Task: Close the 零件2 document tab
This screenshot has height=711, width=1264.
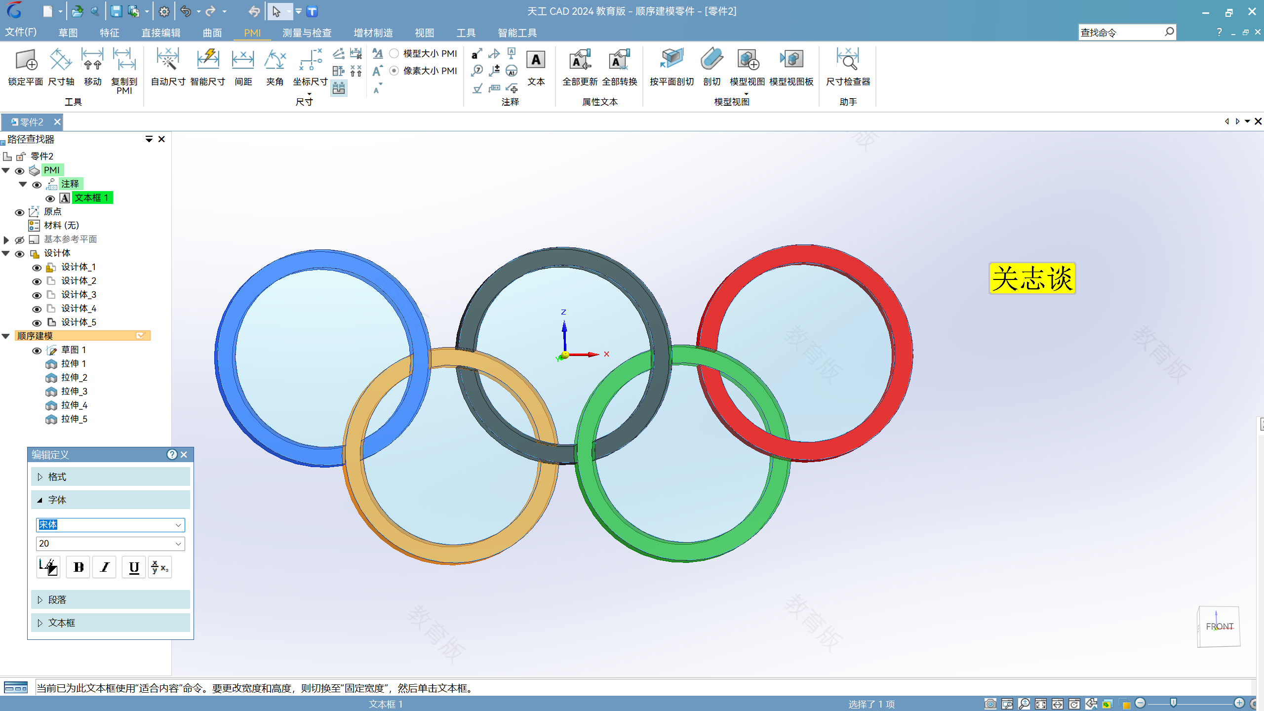Action: tap(57, 121)
